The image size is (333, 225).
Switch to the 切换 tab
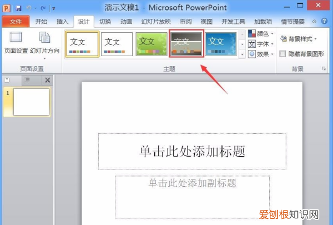(x=105, y=22)
